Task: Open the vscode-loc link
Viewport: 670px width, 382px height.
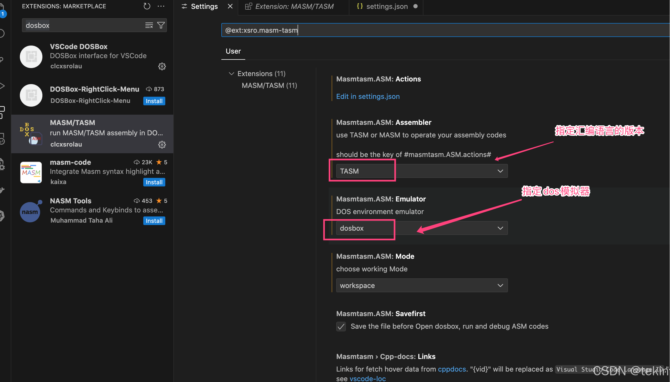Action: click(368, 378)
